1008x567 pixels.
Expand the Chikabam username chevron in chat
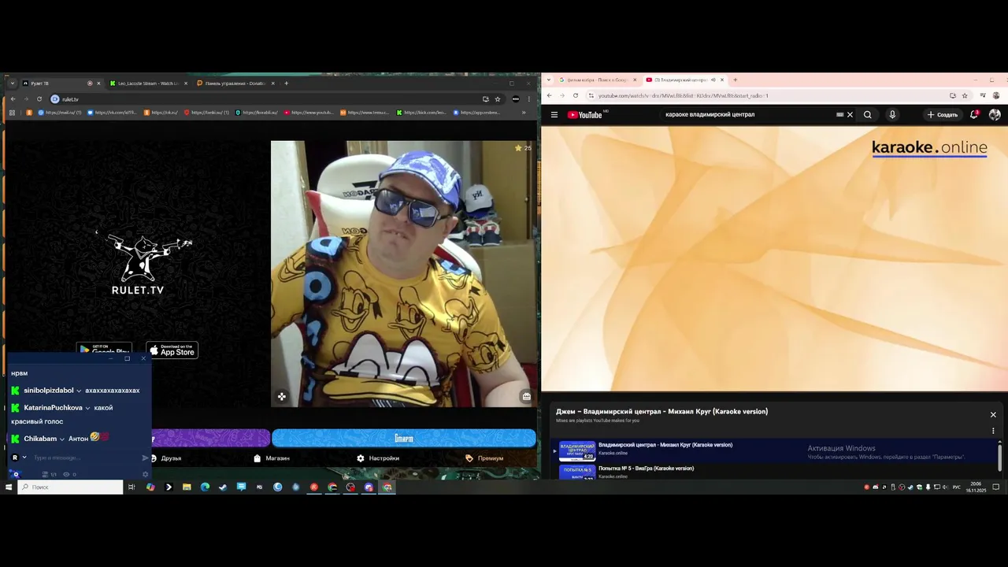[x=62, y=439]
